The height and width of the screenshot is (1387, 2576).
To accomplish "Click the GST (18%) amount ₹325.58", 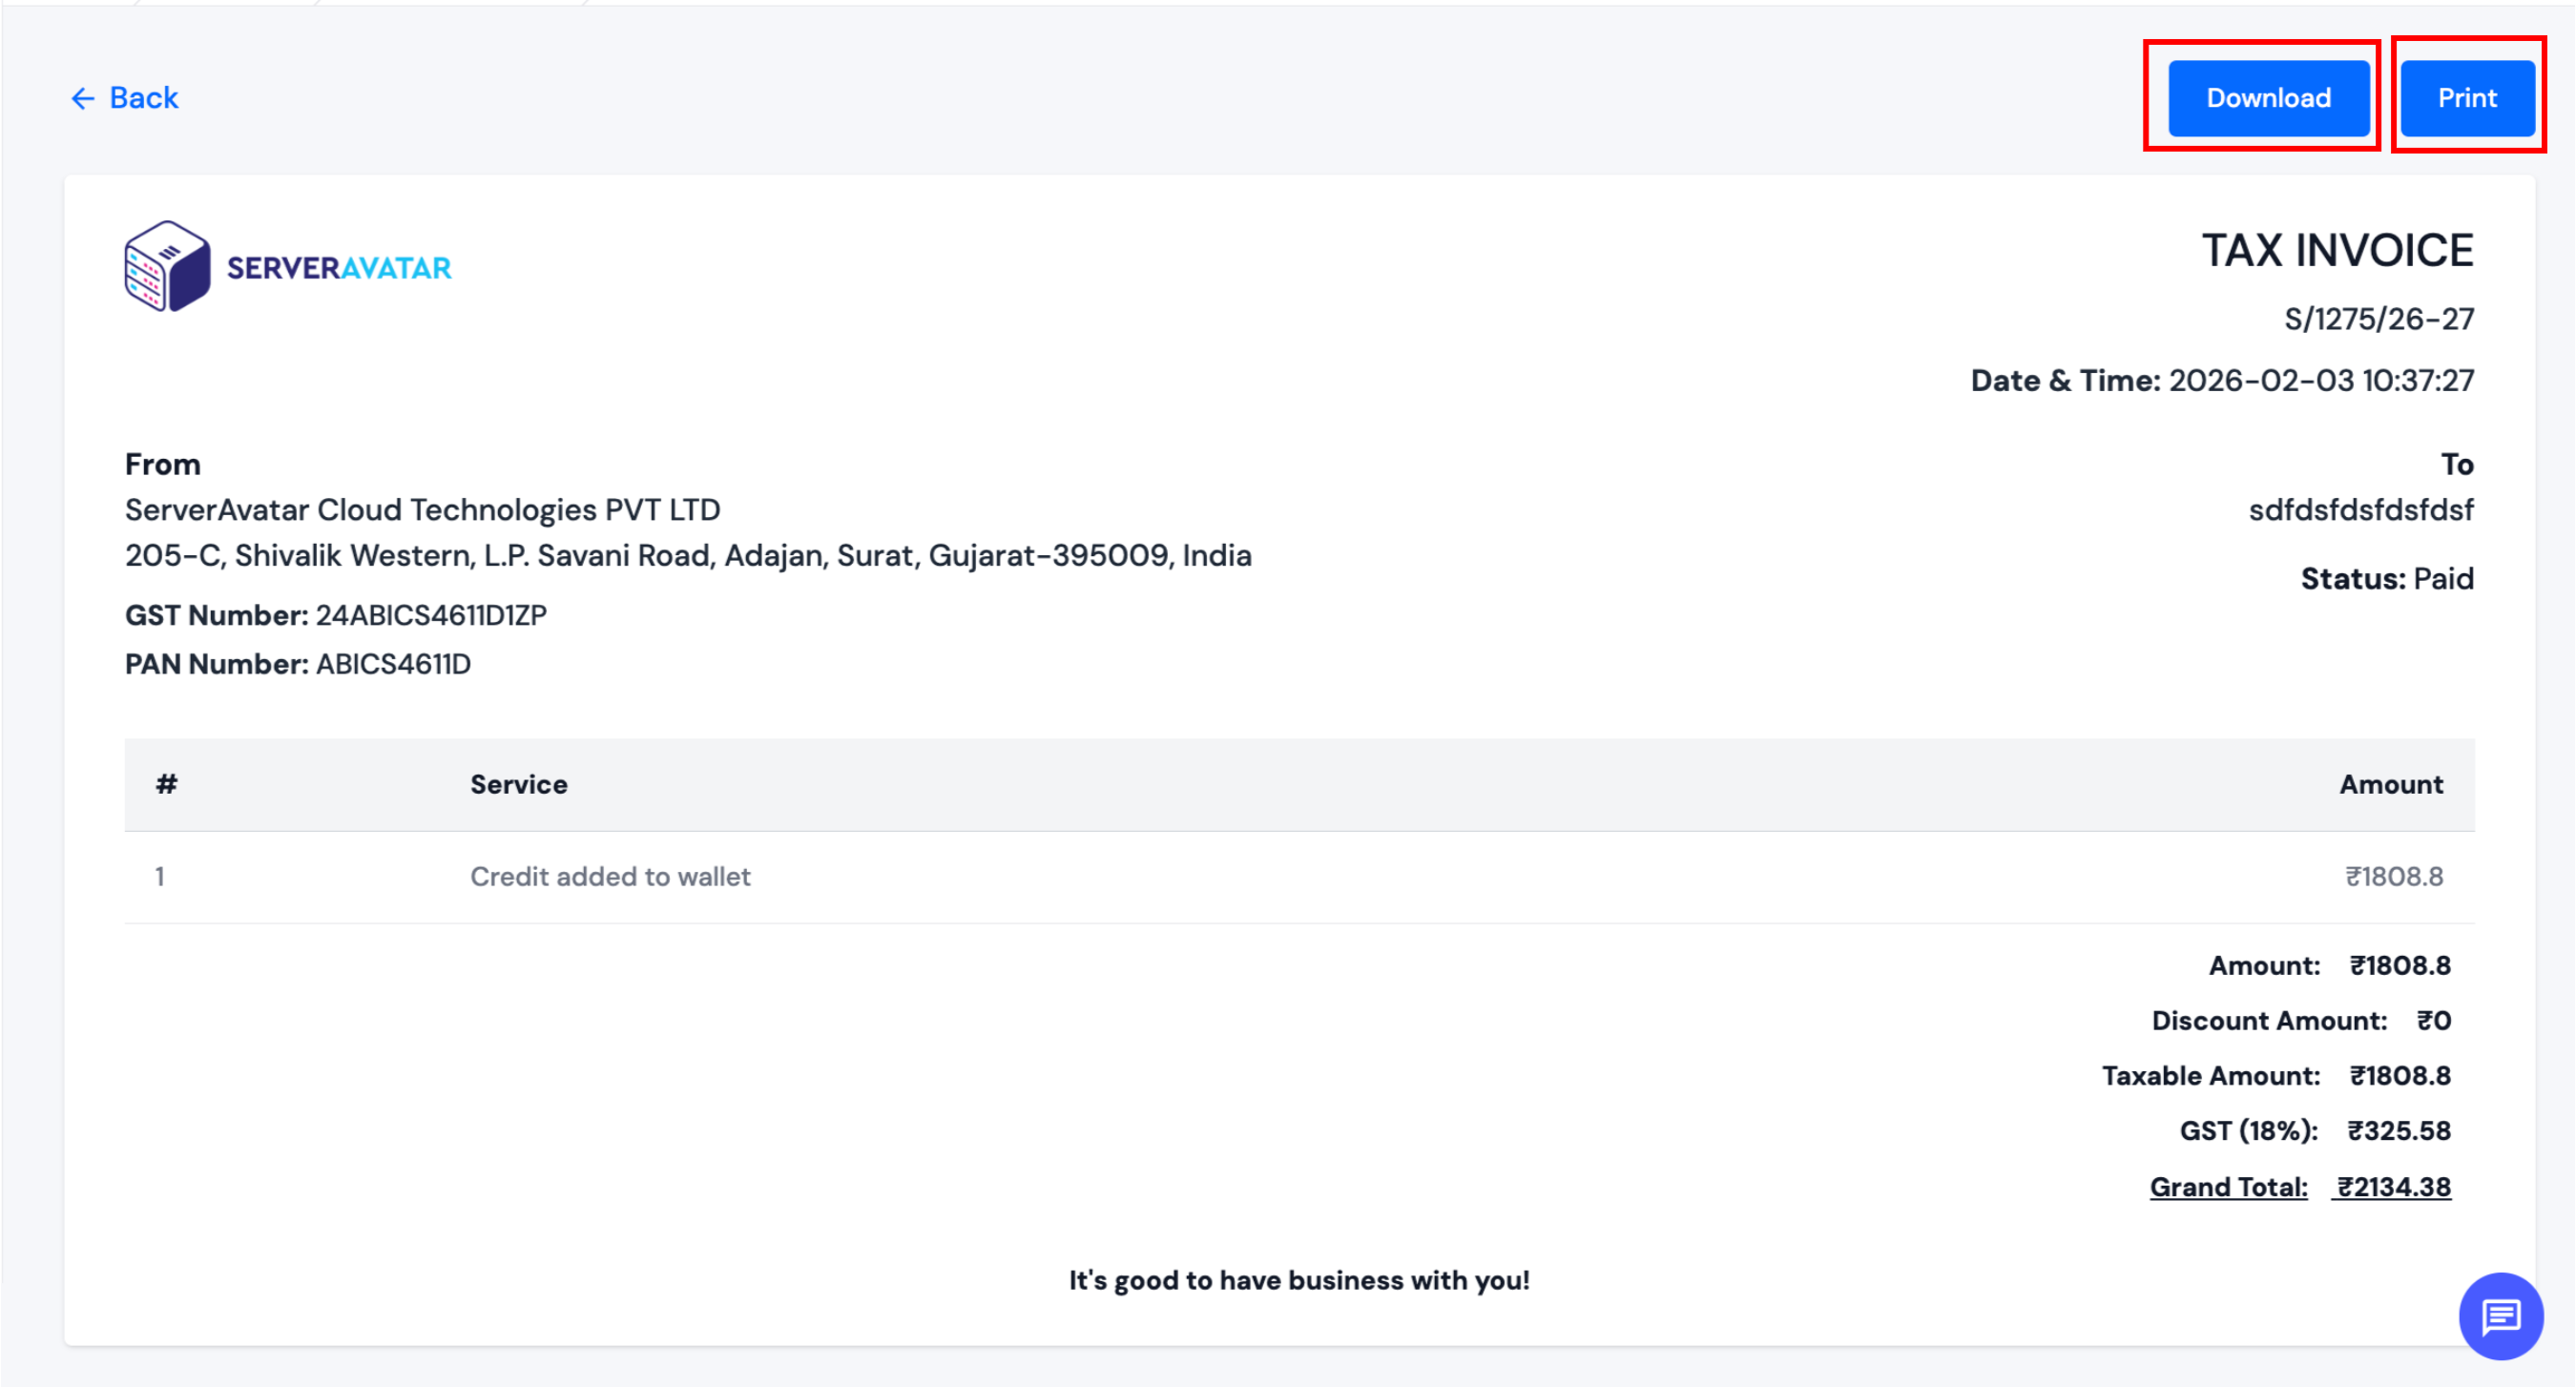I will [2399, 1130].
